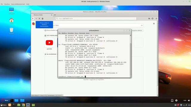
Task: Open Remote Viewer Invia combinazione tasti menu
Action: point(18,4)
